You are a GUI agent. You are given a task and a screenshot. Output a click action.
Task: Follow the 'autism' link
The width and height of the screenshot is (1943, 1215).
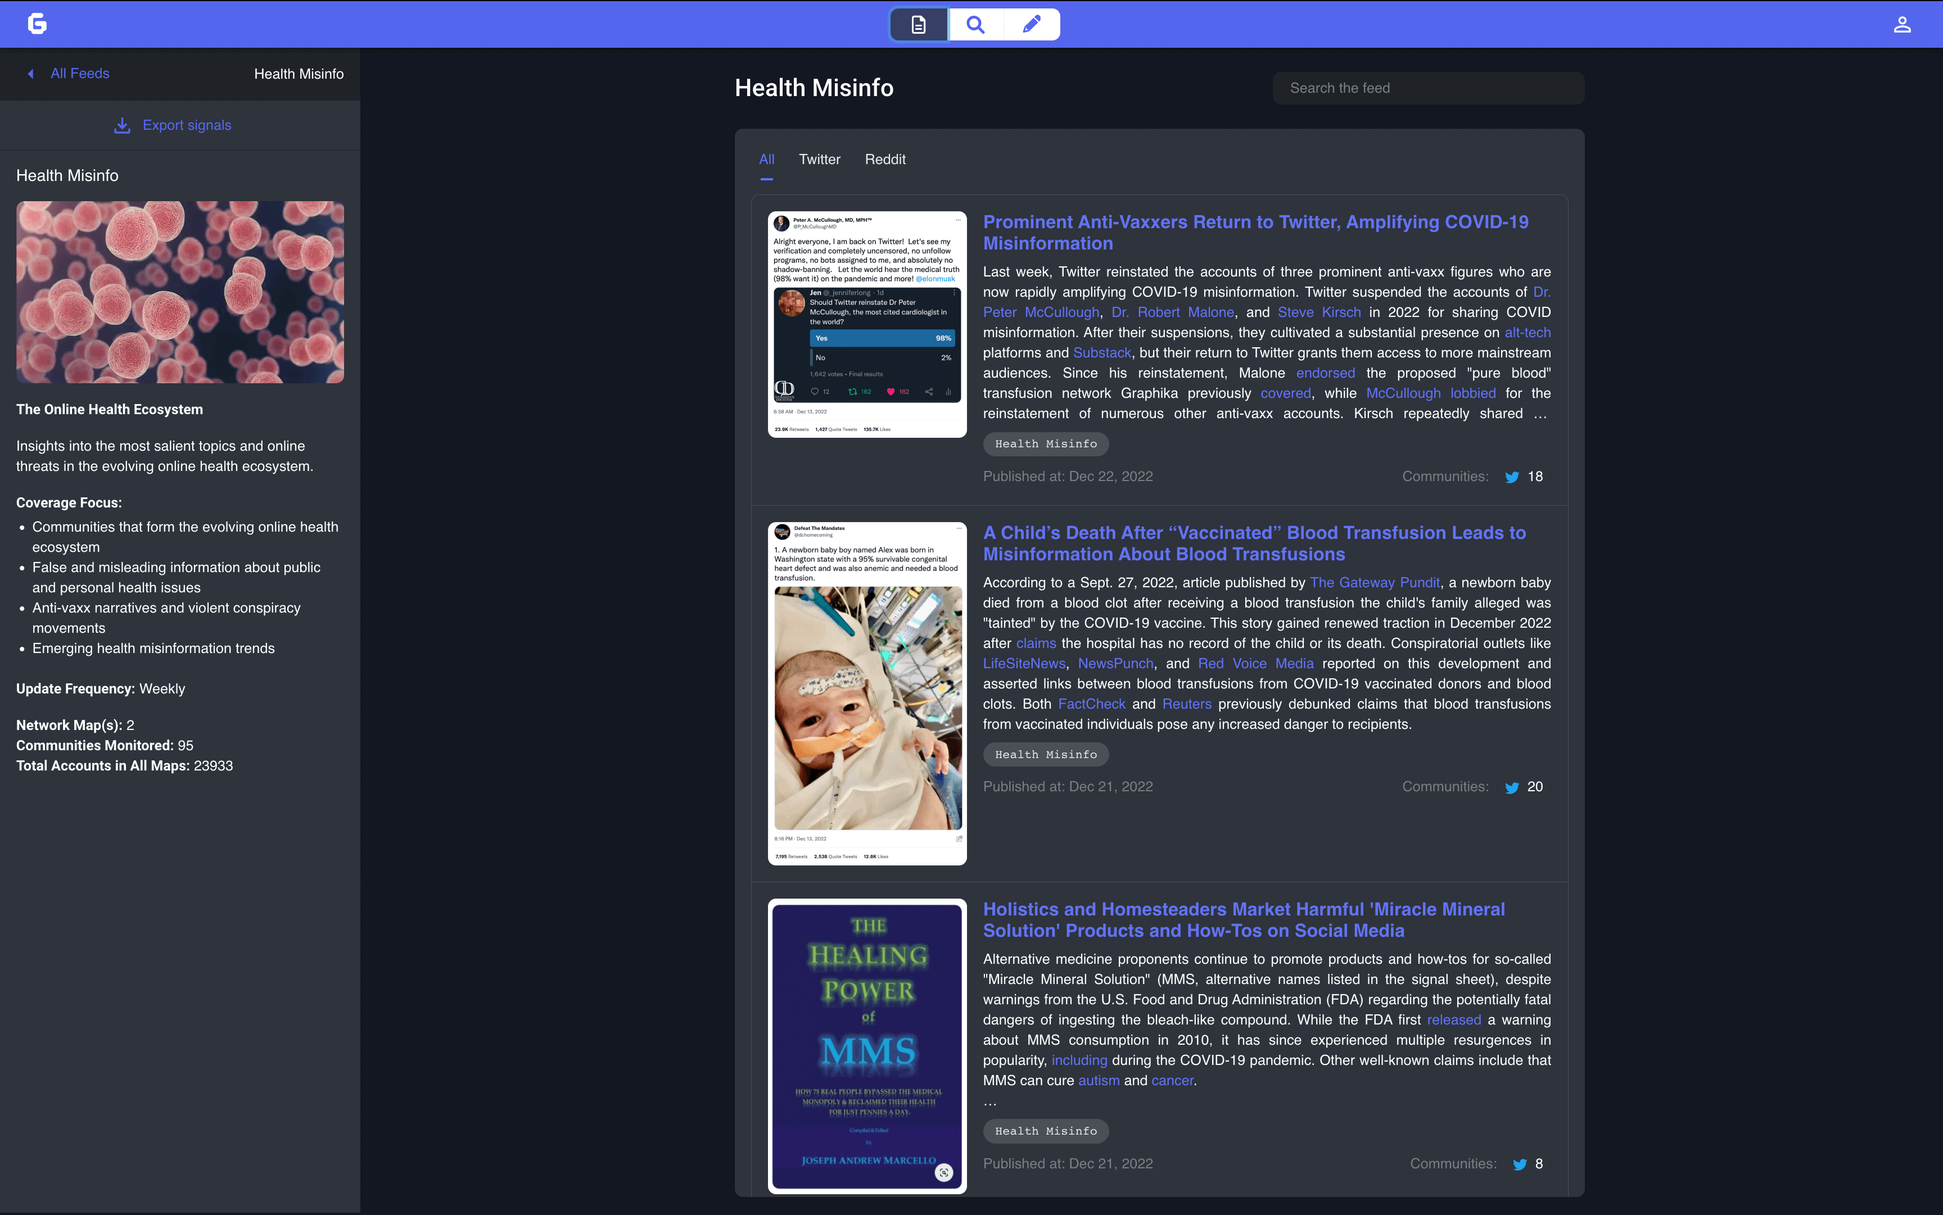1098,1081
